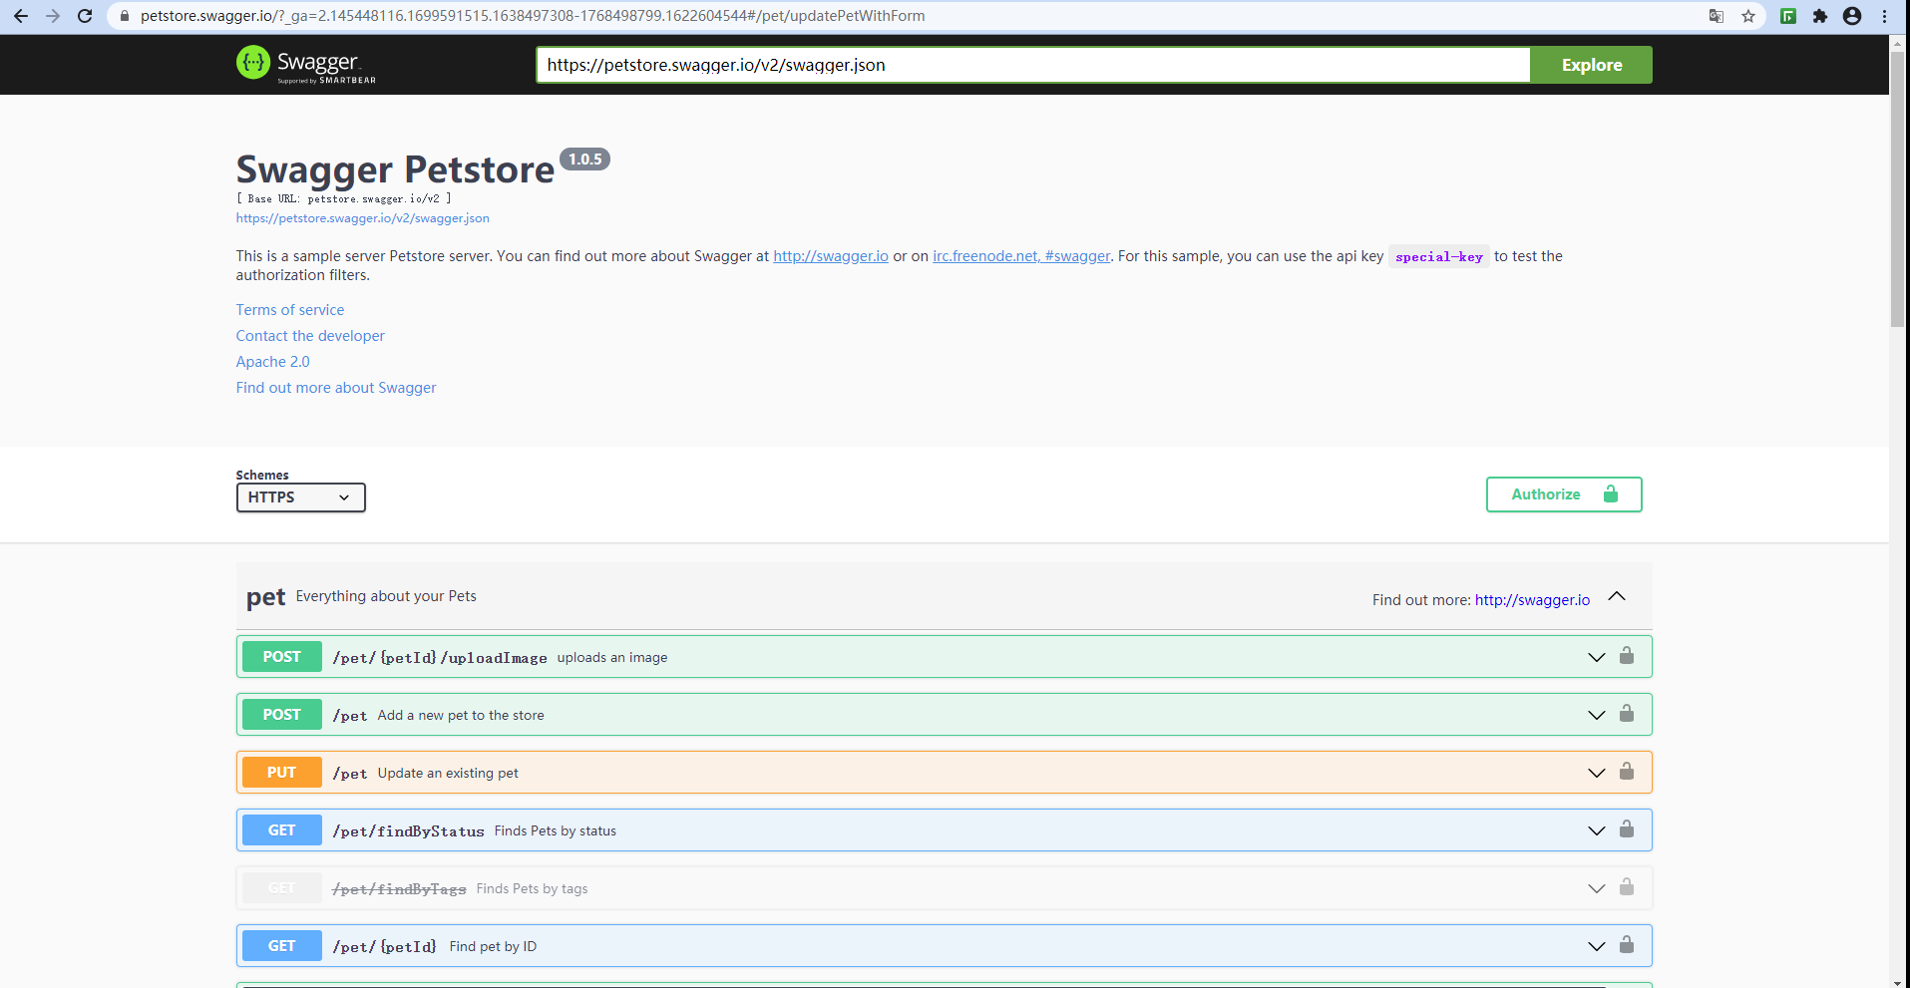Click the orange PUT method badge
This screenshot has width=1910, height=988.
coord(282,773)
